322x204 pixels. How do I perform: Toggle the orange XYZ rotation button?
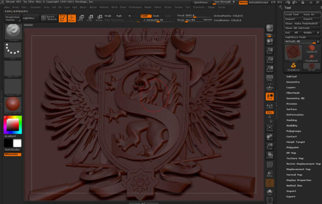coord(269,113)
